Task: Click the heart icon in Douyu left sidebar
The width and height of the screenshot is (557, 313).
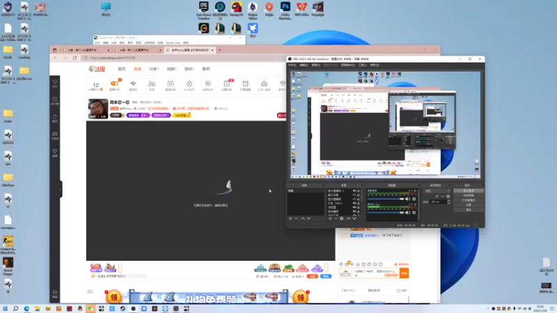Action: tap(55, 81)
